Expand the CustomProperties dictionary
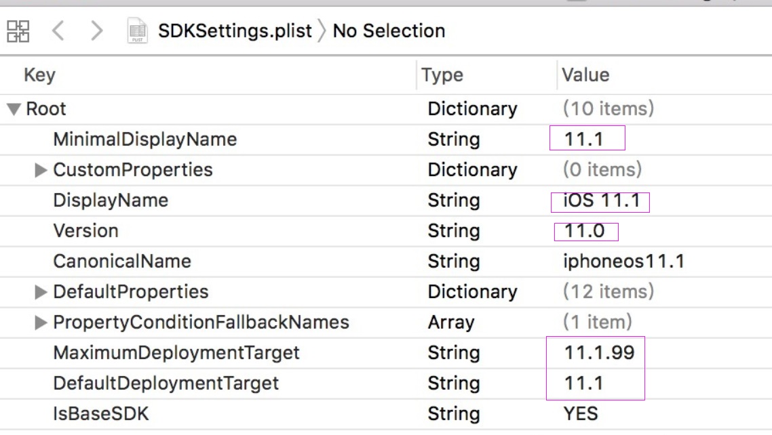The height and width of the screenshot is (435, 772). [41, 170]
